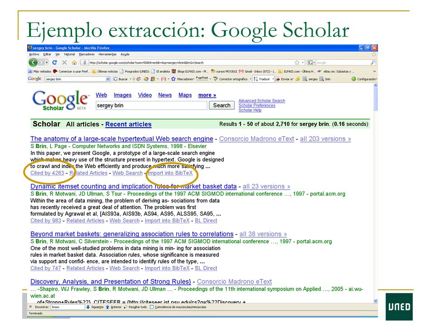The image size is (435, 326).
Task: Find previous match with Anterior
Action: (113, 307)
